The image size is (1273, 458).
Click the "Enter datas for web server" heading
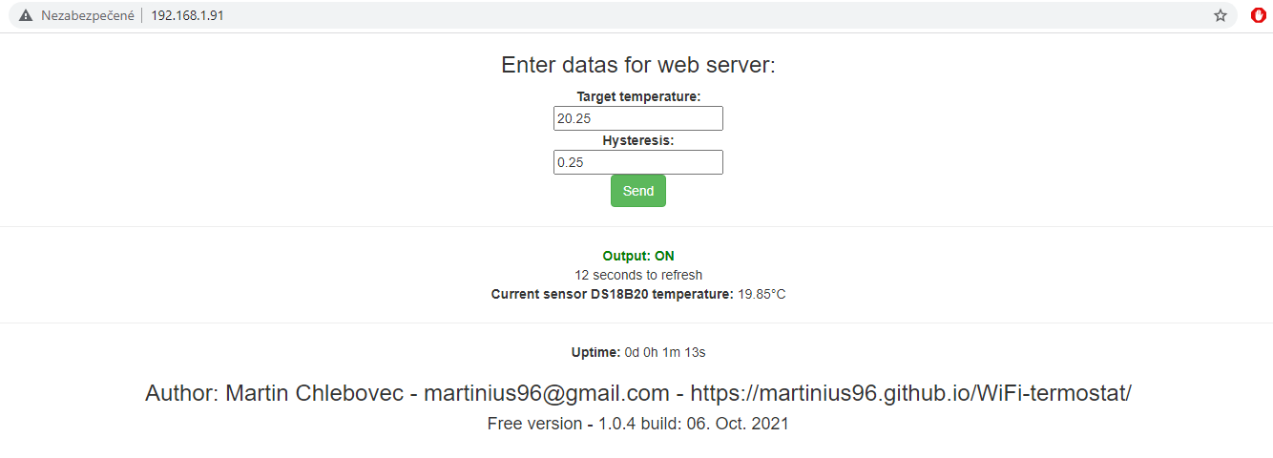click(x=638, y=65)
